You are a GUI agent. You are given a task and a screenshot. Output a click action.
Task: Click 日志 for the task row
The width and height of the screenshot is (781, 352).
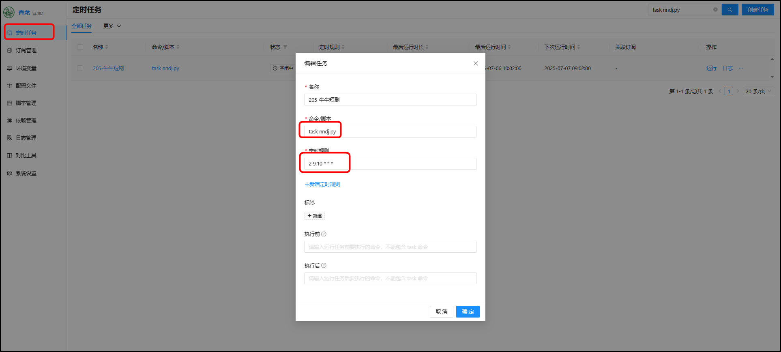click(x=727, y=68)
